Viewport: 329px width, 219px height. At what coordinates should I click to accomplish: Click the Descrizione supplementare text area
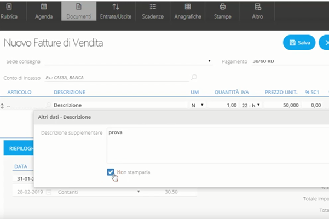(216, 145)
